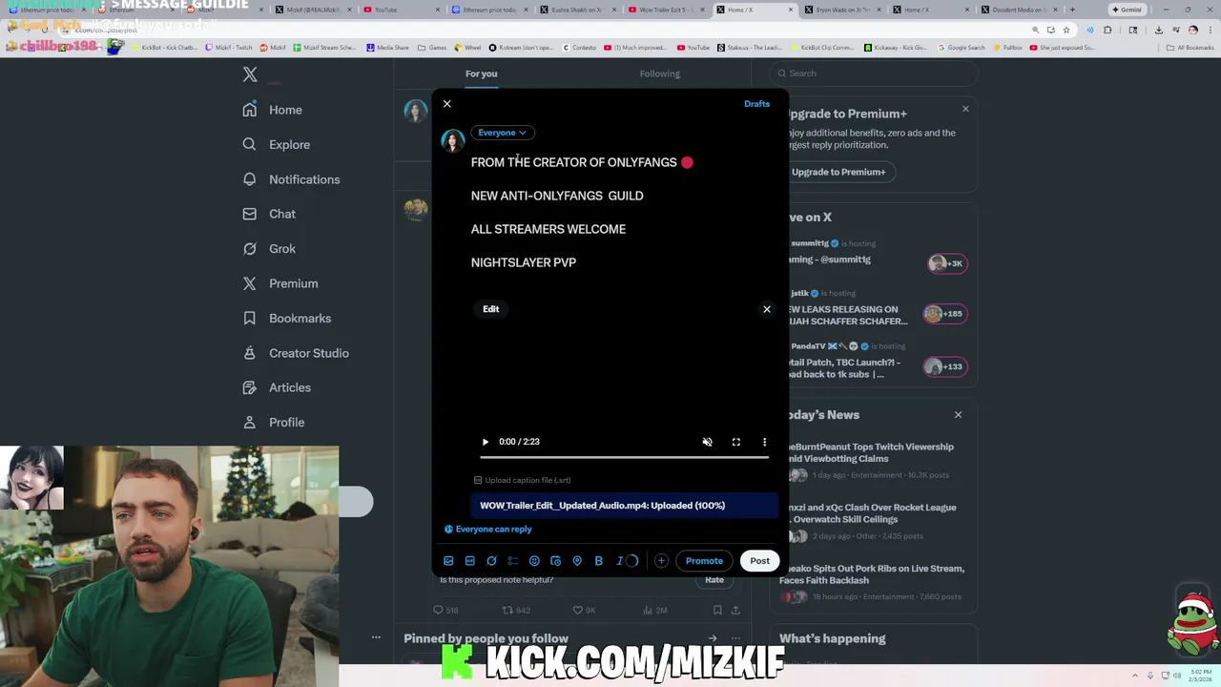Switch to the For you tab
The image size is (1221, 687).
pos(481,73)
